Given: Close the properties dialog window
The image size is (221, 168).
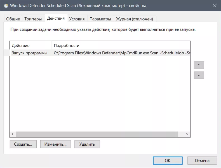Looking at the screenshot, I should point(215,6).
